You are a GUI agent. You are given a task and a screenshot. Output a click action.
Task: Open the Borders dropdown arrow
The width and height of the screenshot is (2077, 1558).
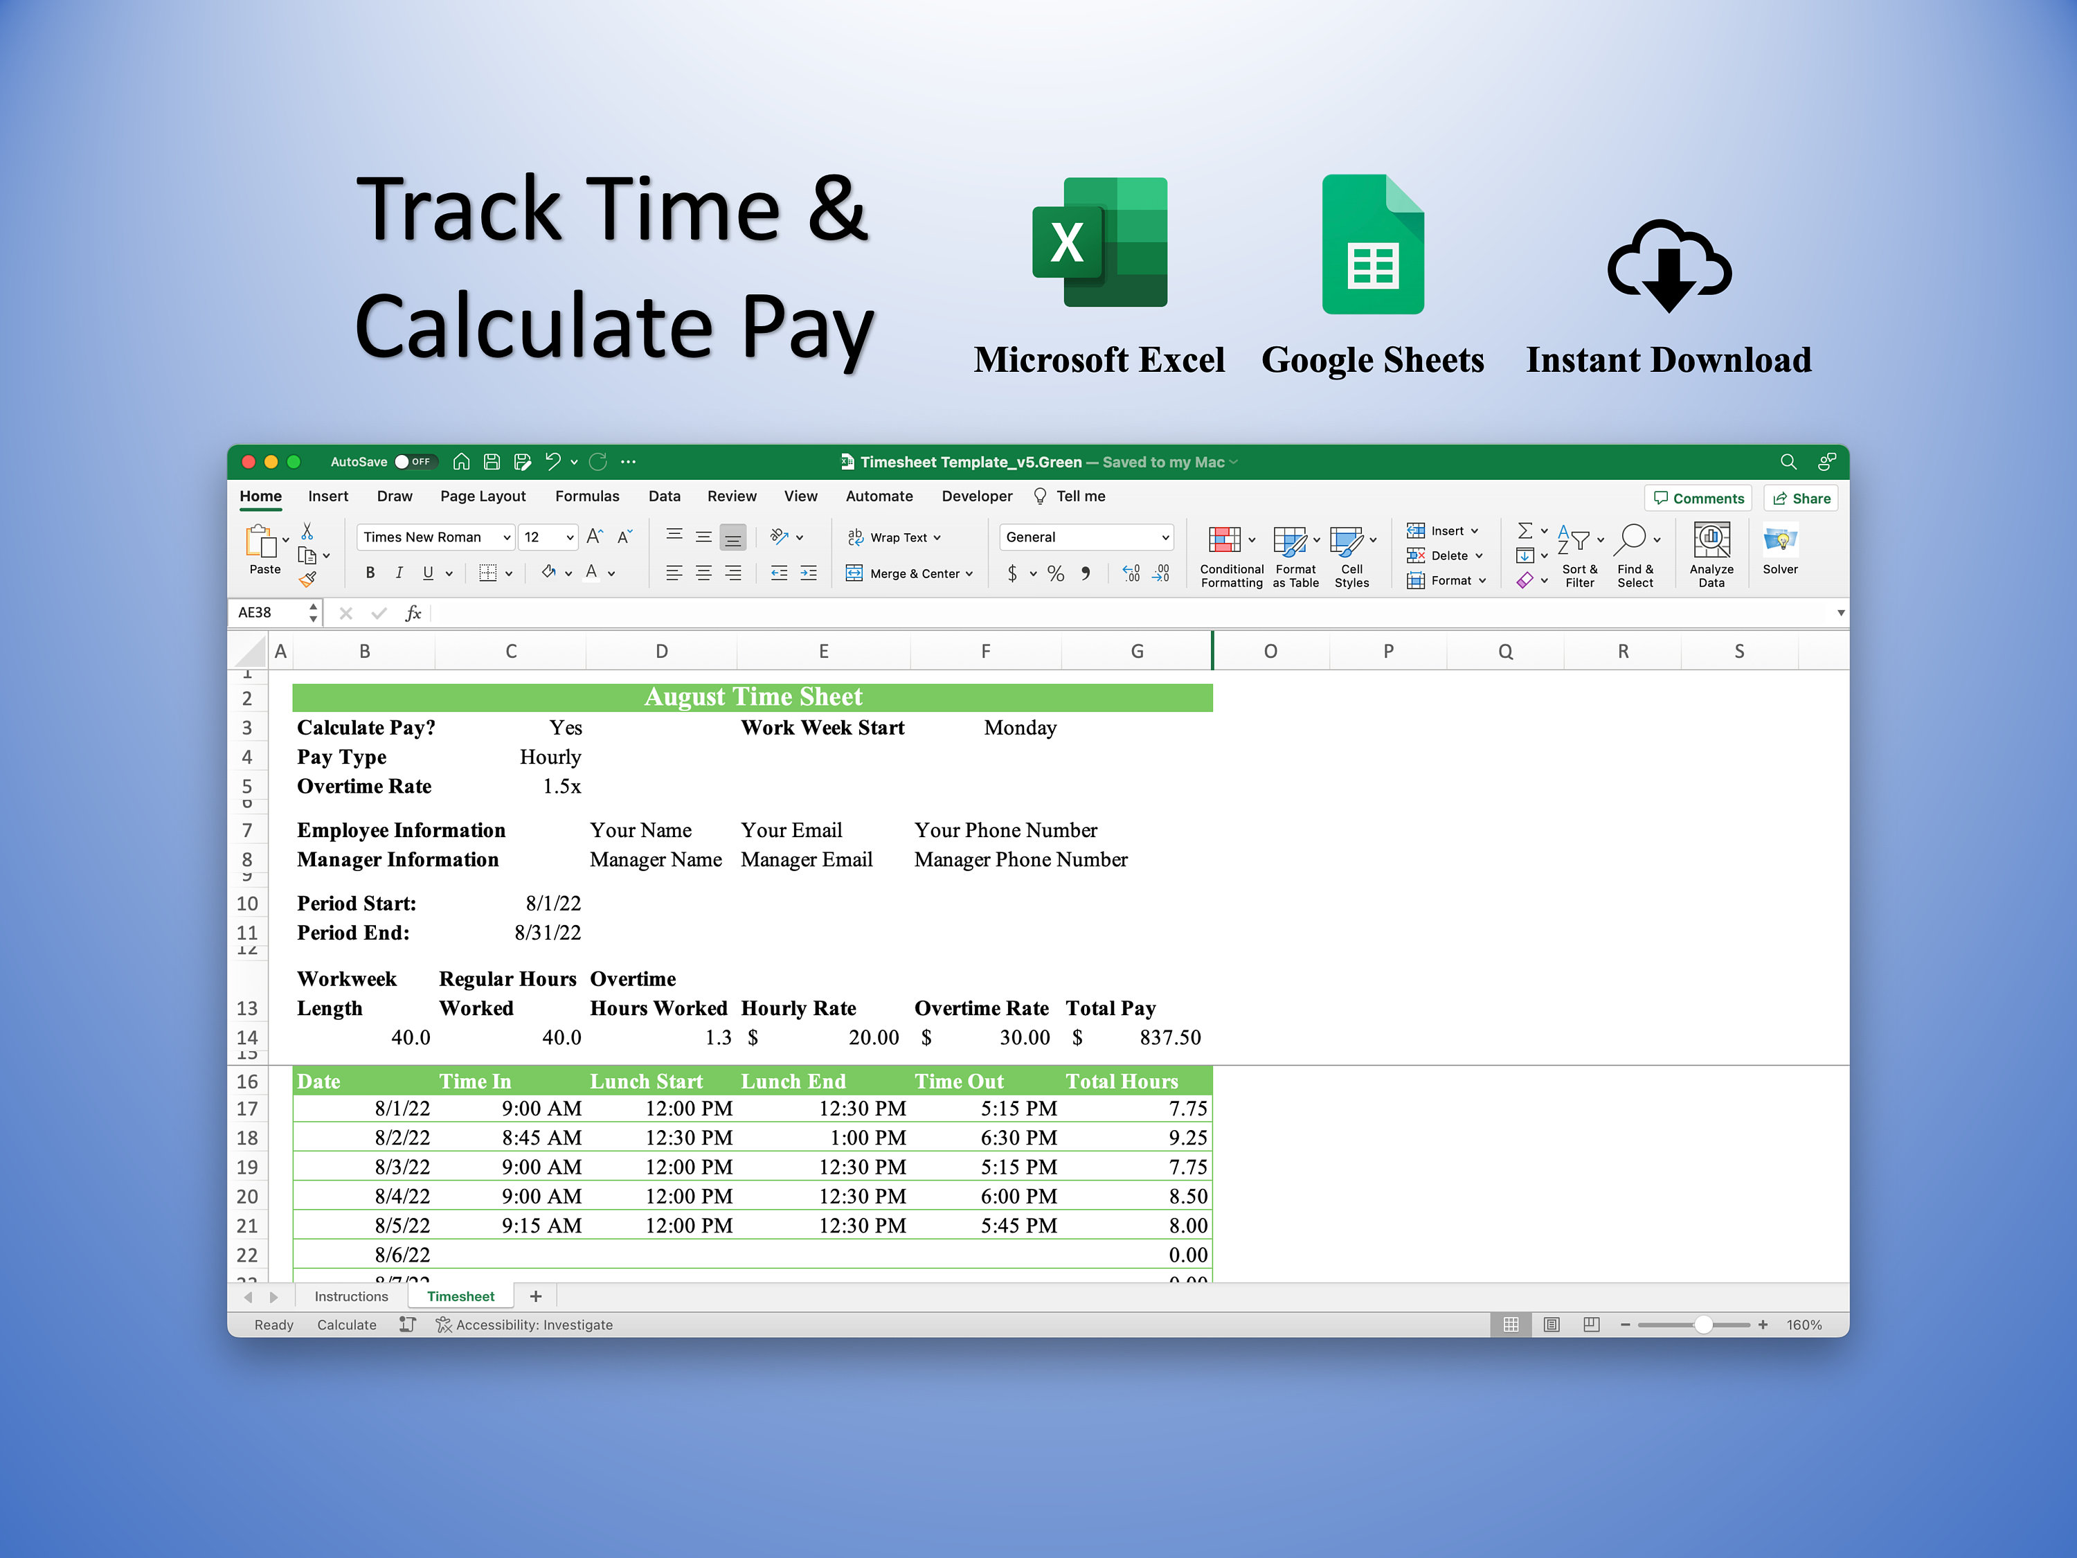tap(509, 573)
